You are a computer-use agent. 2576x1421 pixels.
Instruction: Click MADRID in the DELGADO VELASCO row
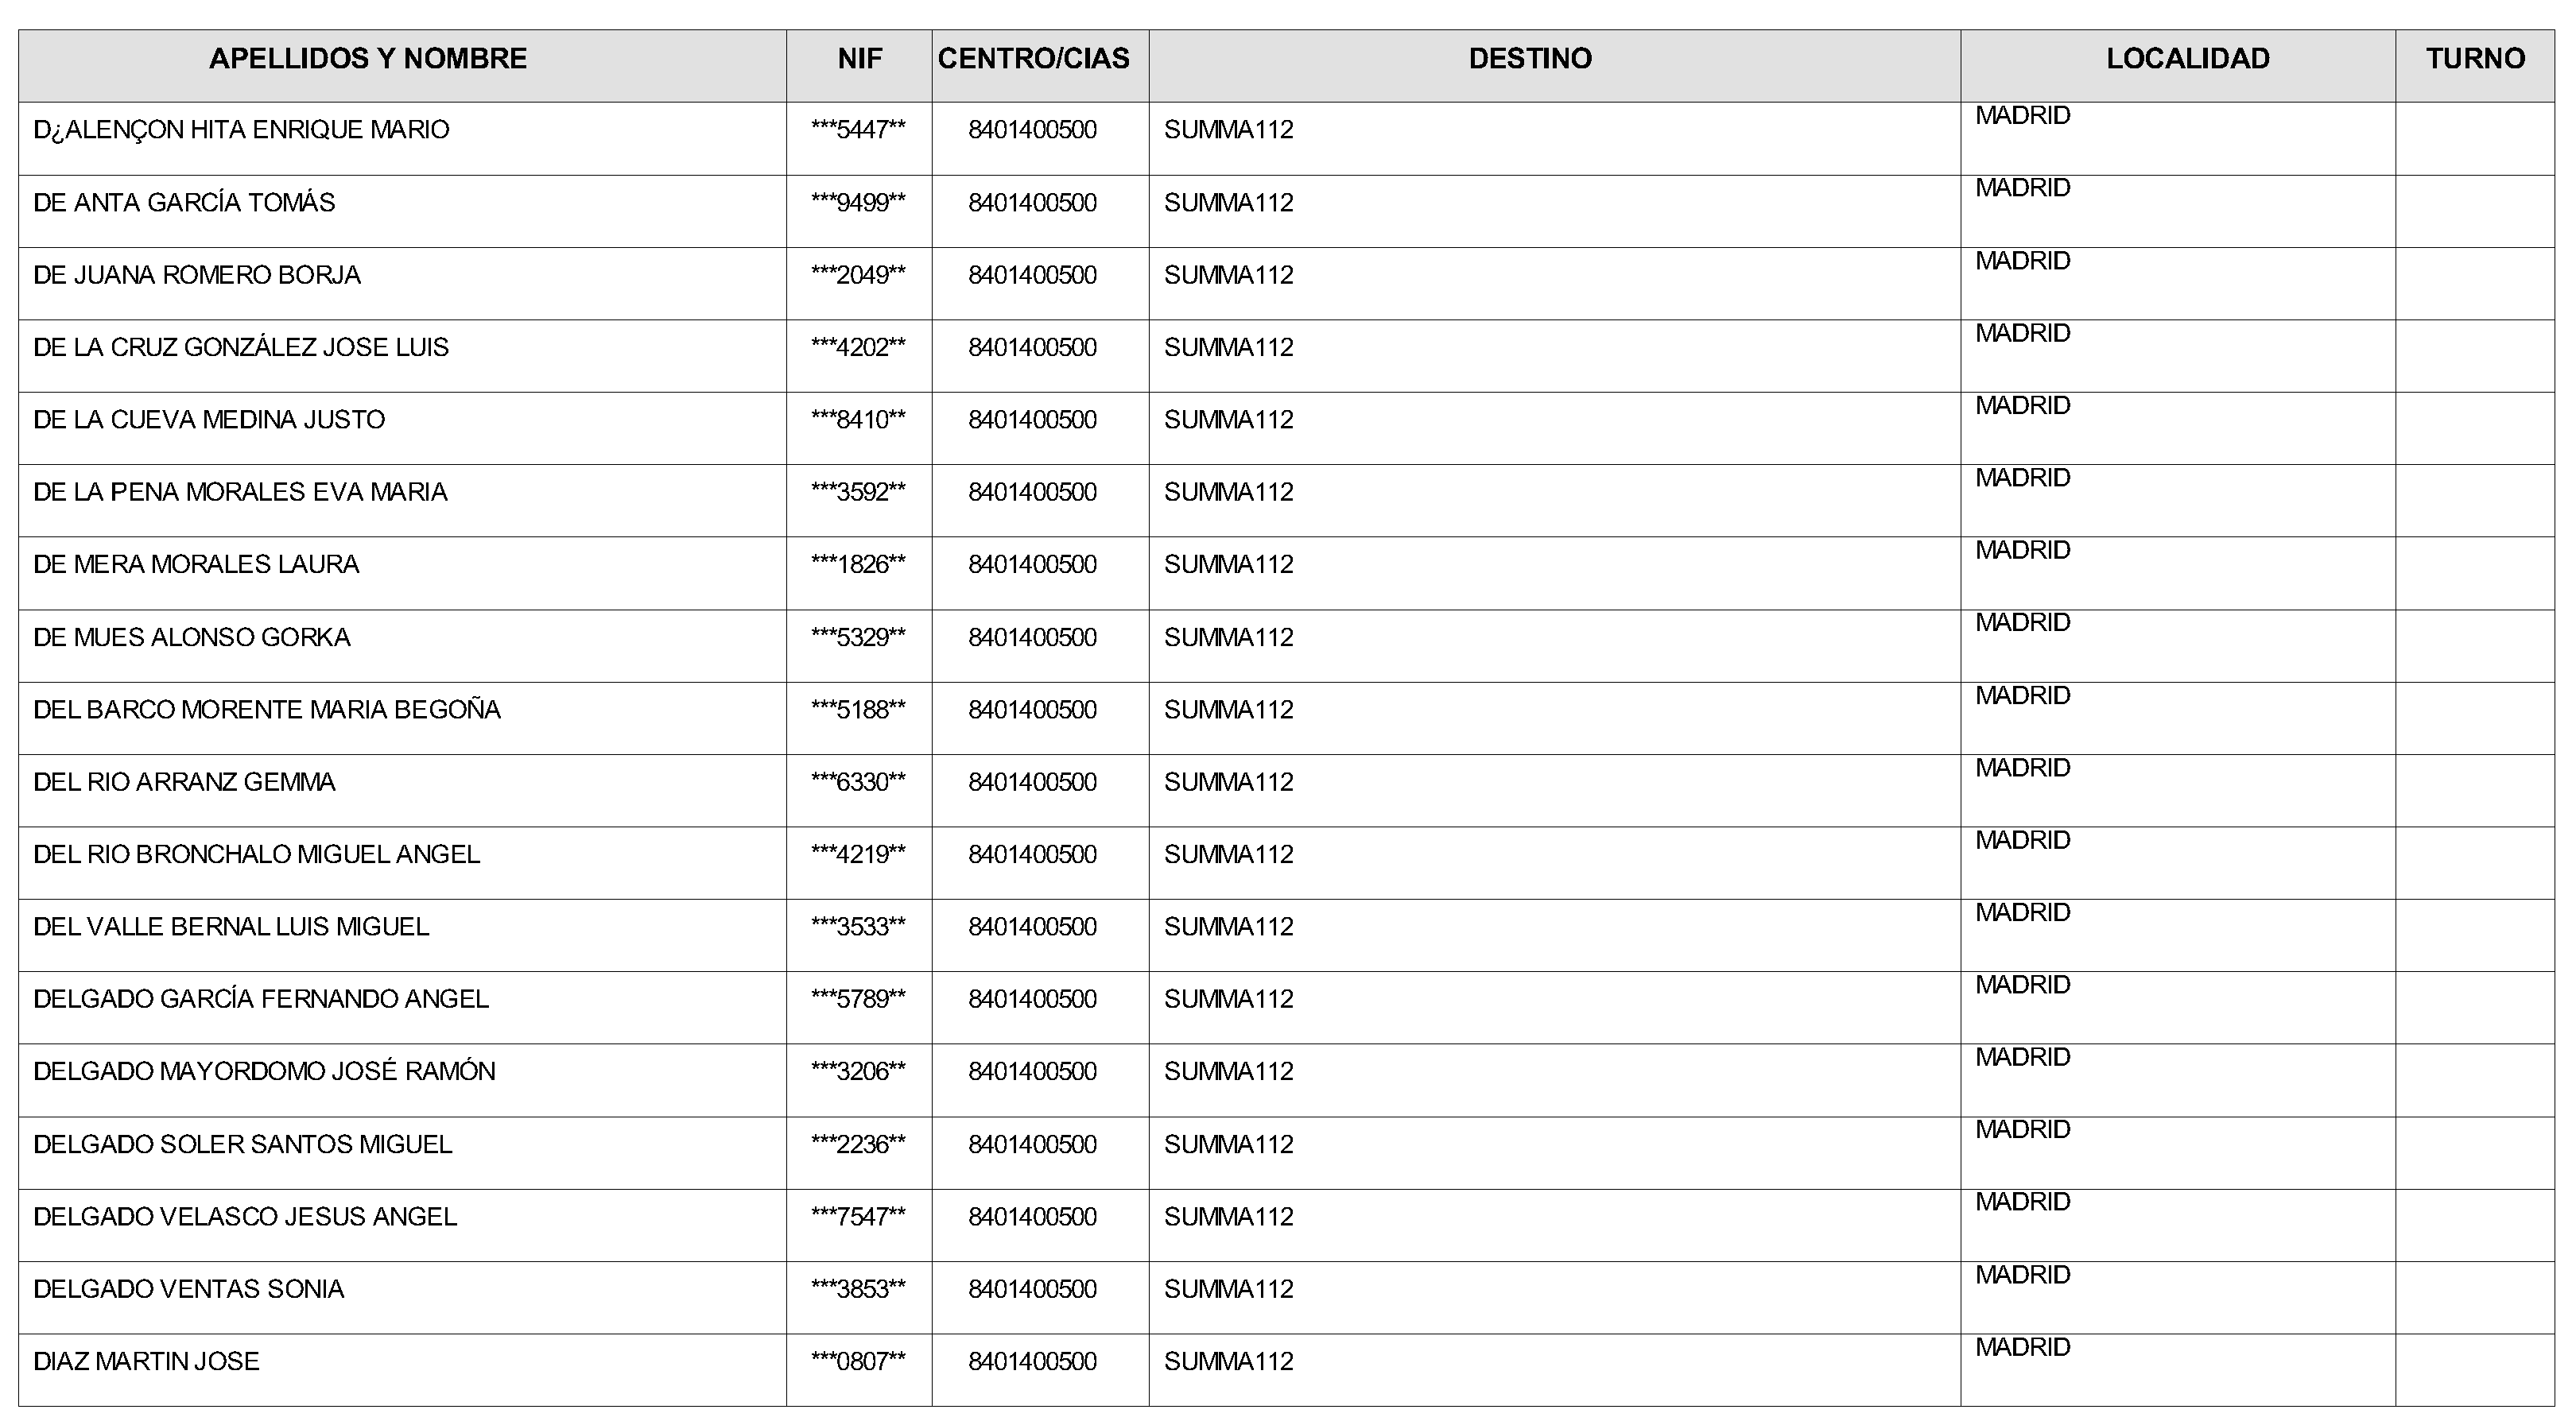(x=2022, y=1202)
